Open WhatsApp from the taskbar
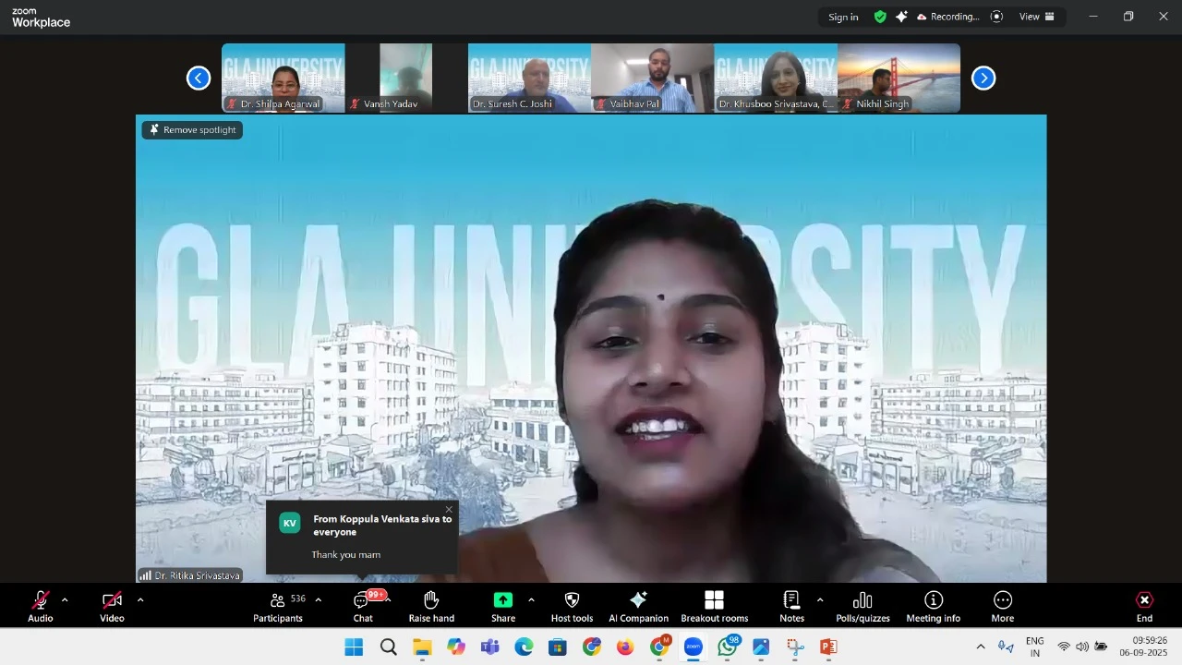Viewport: 1182px width, 665px height. [729, 647]
